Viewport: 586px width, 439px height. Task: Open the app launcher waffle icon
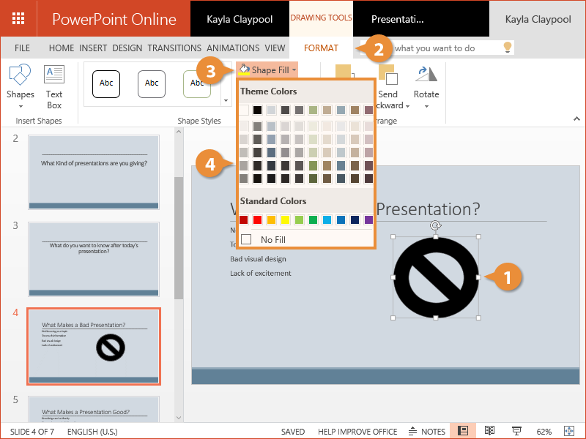click(20, 18)
